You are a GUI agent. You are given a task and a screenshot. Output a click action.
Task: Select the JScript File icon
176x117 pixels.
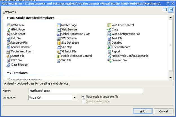(x=8, y=56)
